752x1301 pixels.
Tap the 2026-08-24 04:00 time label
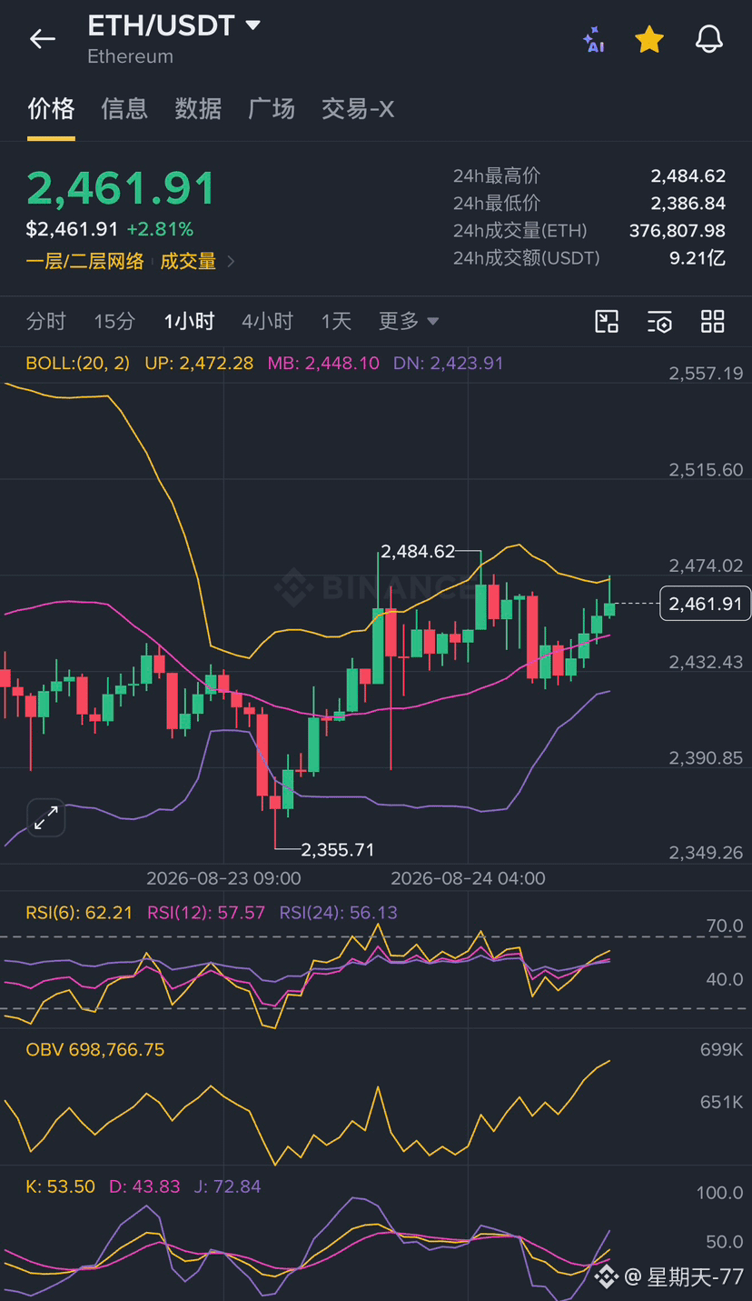[468, 879]
